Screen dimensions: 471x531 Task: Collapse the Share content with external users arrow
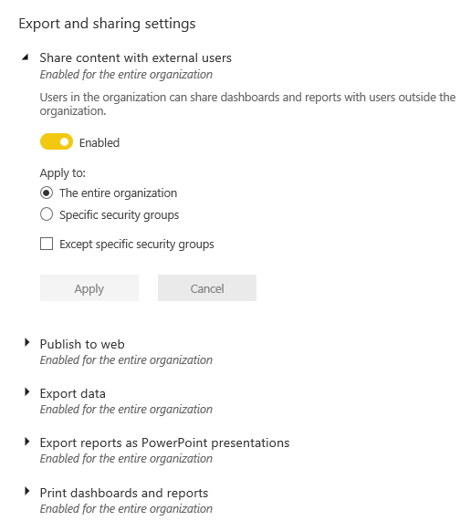pos(25,57)
